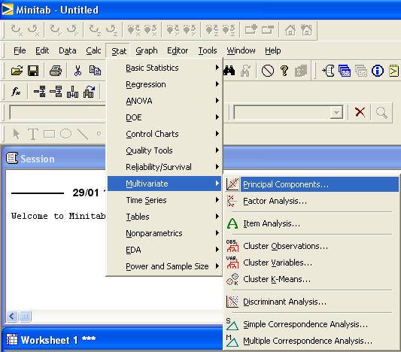Open the EDA submenu
401x352 pixels.
tap(164, 250)
